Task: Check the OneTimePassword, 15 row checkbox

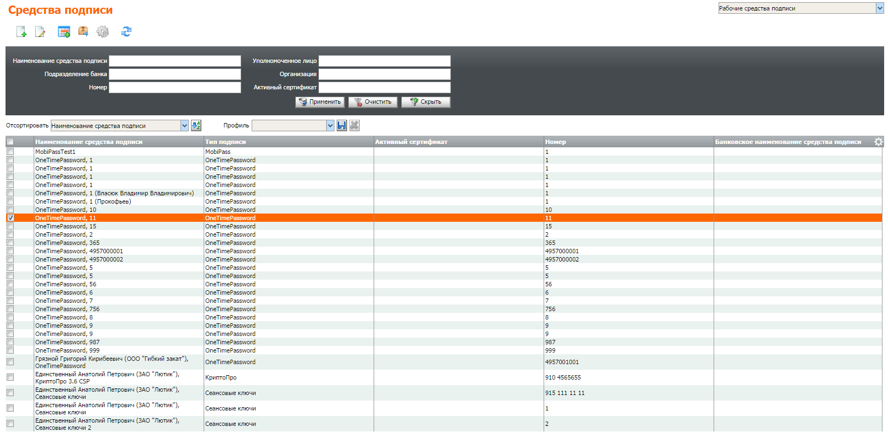Action: pyautogui.click(x=10, y=226)
